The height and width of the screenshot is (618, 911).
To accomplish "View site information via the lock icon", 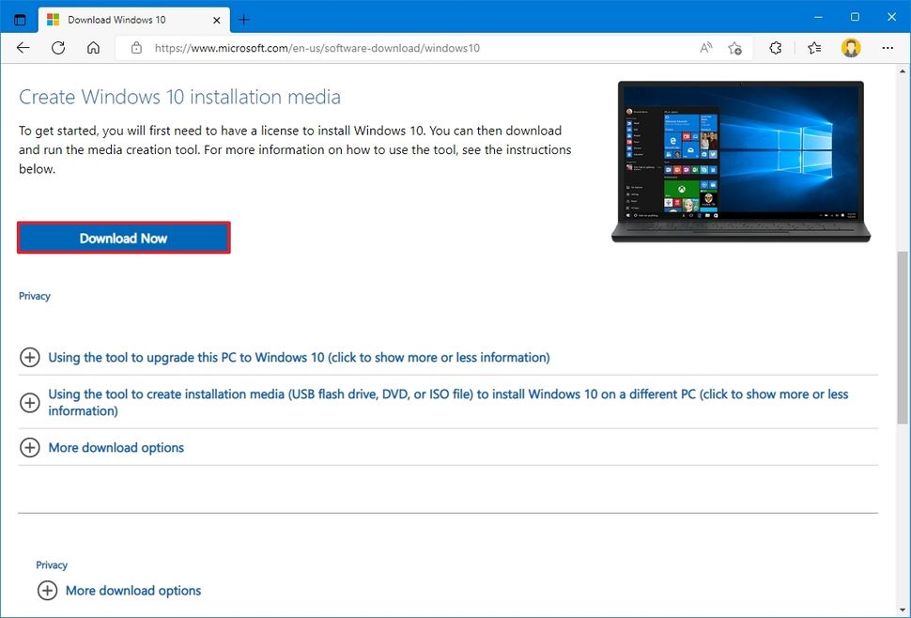I will click(136, 48).
